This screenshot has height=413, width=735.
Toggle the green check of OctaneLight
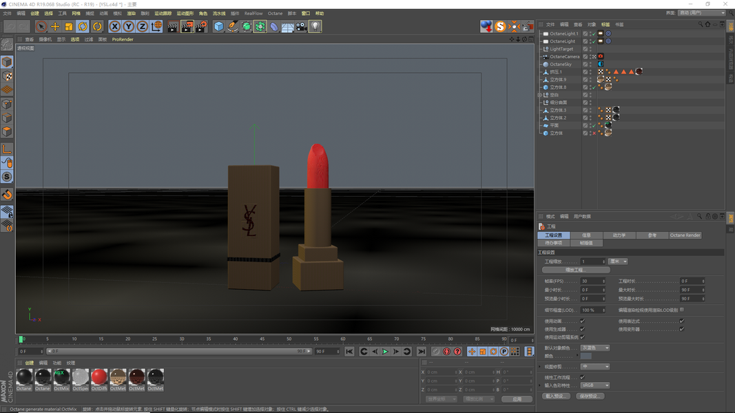[593, 41]
